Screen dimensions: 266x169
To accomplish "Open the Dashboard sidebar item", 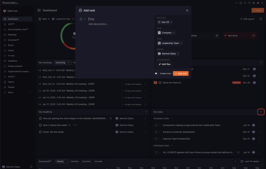I will pos(17,19).
